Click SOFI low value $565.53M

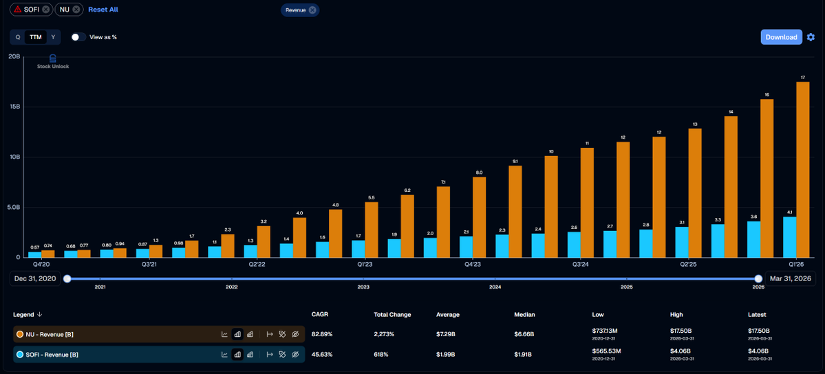[x=606, y=351]
